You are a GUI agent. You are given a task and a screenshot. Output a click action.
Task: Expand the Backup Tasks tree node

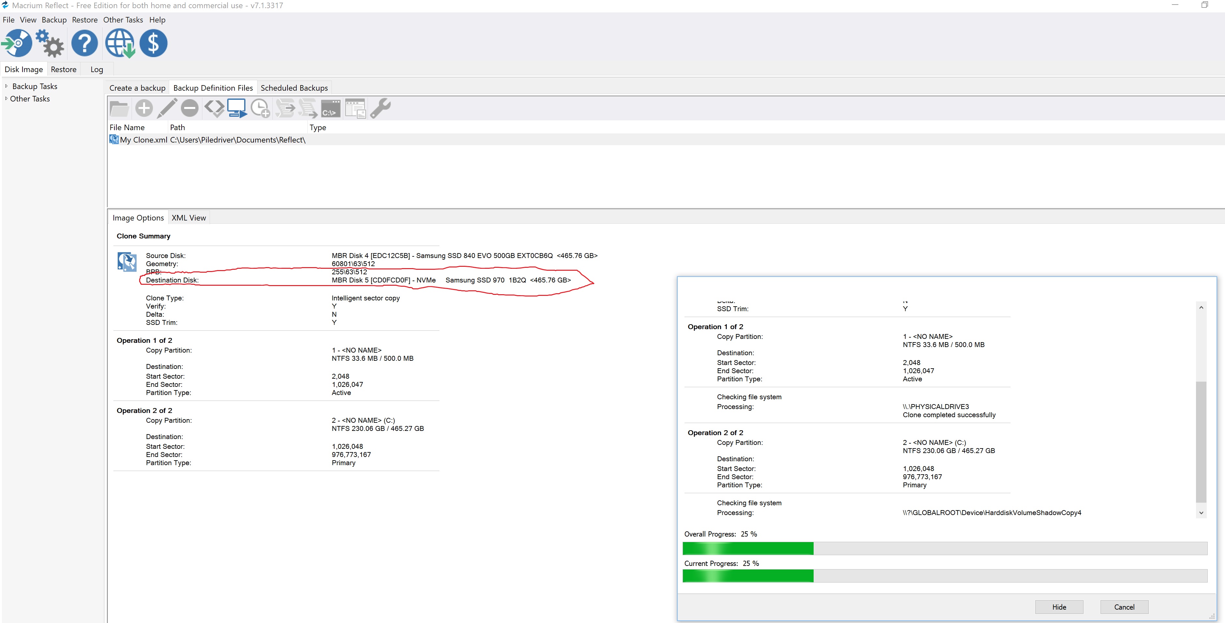point(6,86)
